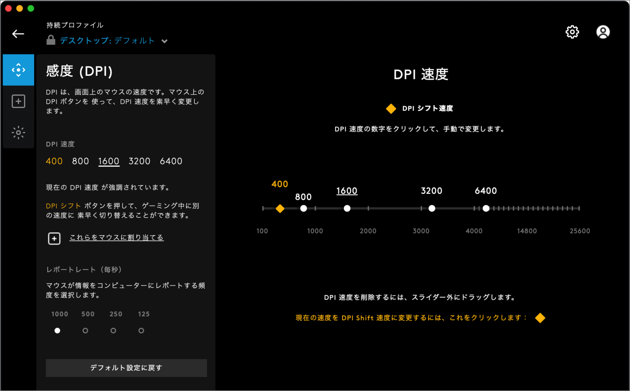Select the 800 DPI speed value
This screenshot has width=630, height=391.
point(80,161)
